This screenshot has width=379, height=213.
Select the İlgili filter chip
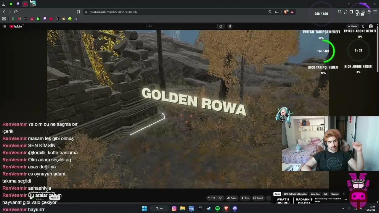325,194
